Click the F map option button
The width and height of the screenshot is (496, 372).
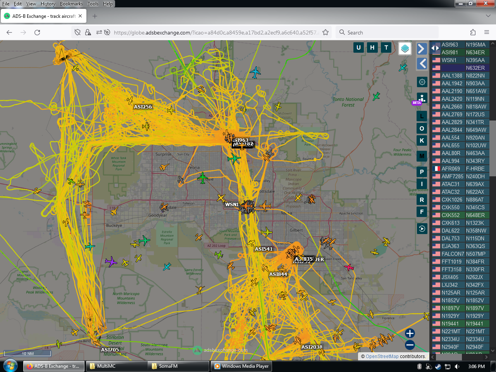click(422, 212)
